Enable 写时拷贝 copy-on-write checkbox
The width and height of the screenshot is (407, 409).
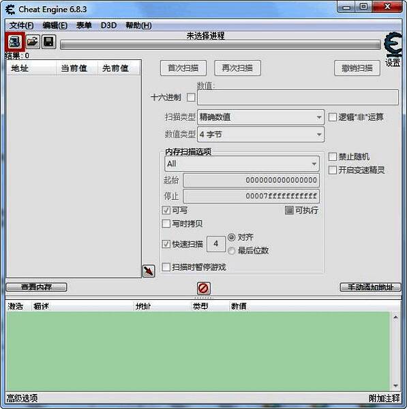coord(166,224)
